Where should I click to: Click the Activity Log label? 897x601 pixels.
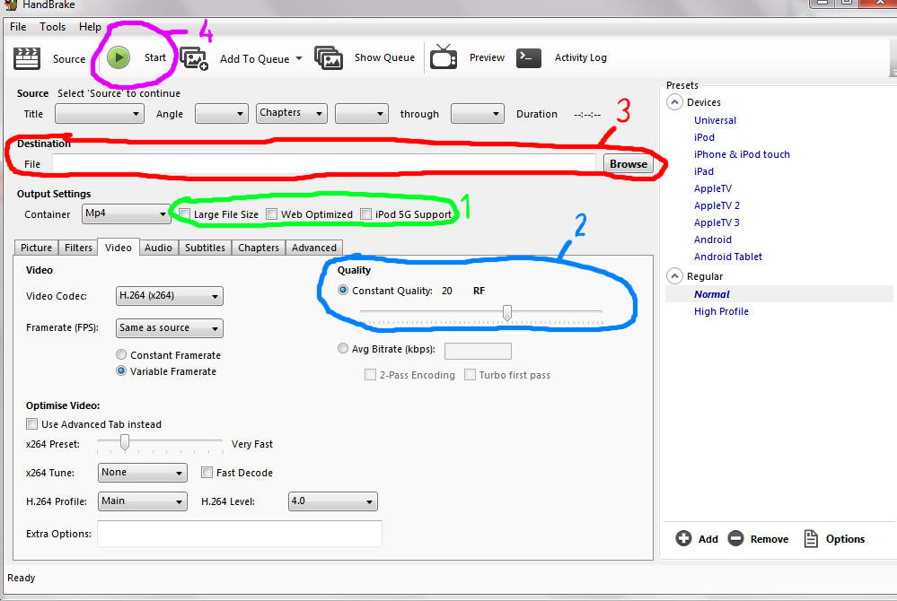[581, 57]
